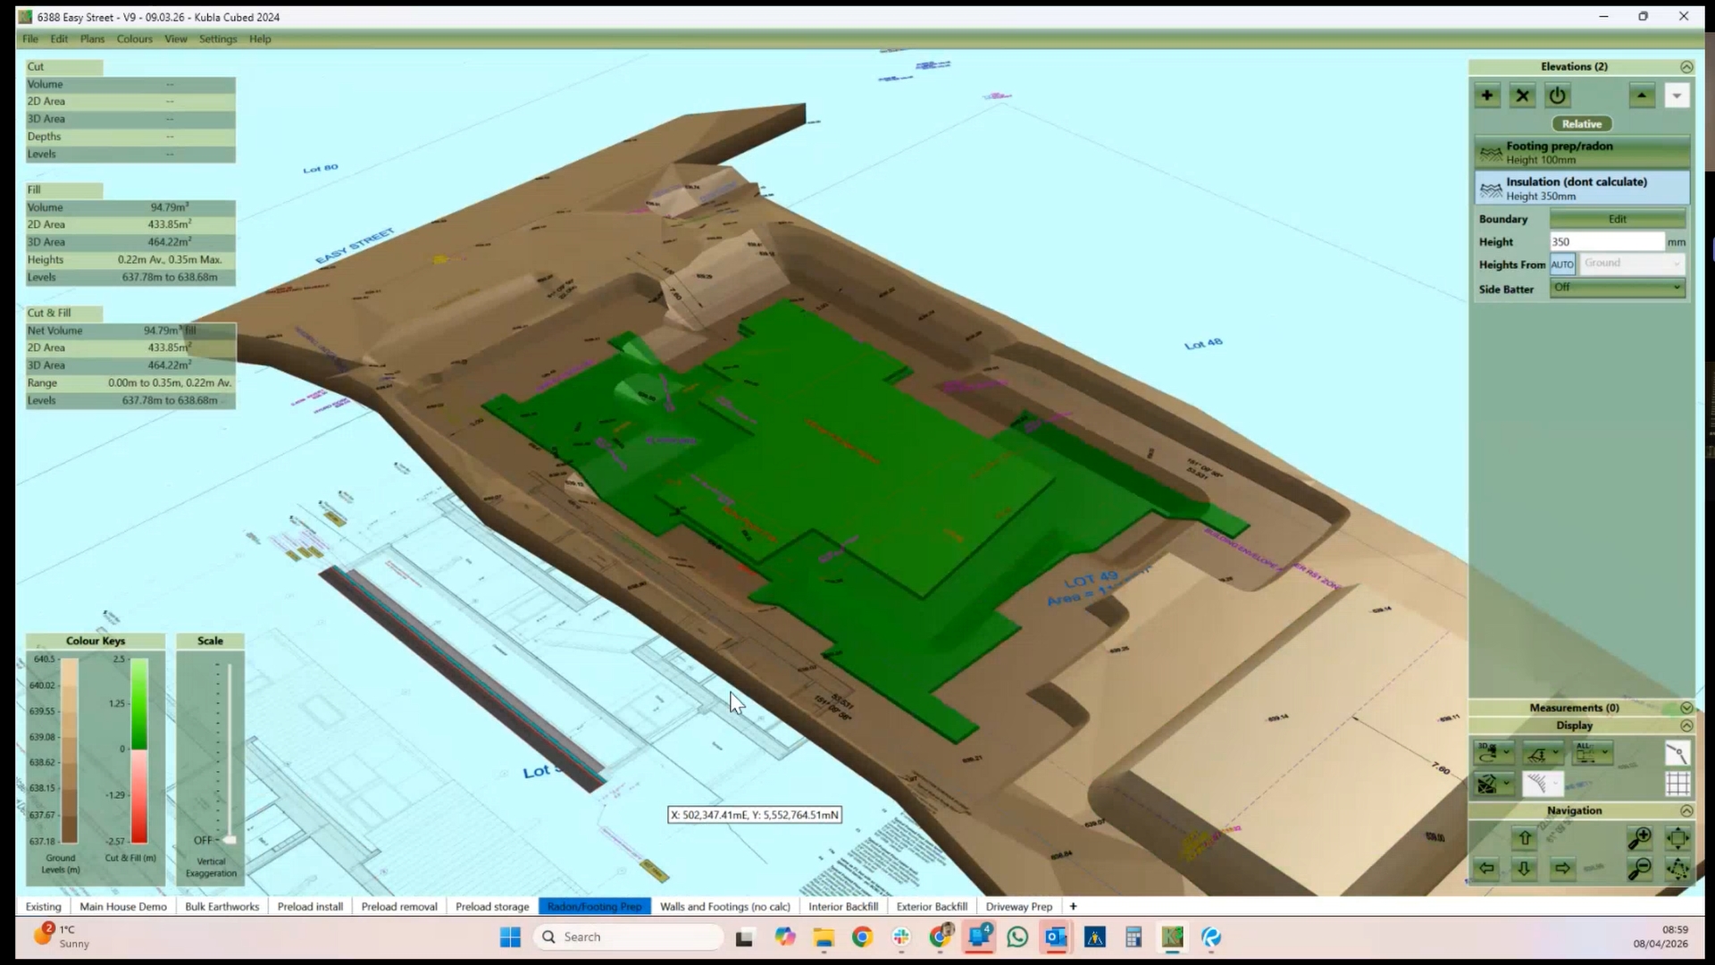This screenshot has height=965, width=1715.
Task: Click the Vertical Exaggeration slider handle
Action: 230,840
